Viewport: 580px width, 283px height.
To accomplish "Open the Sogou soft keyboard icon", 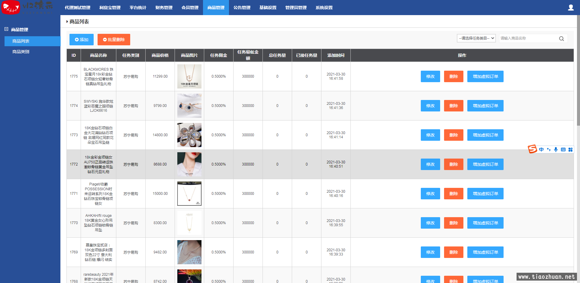I will click(x=563, y=150).
